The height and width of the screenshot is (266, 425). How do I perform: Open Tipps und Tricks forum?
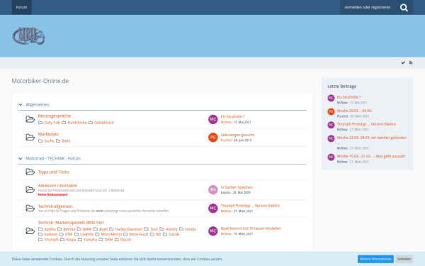[54, 172]
